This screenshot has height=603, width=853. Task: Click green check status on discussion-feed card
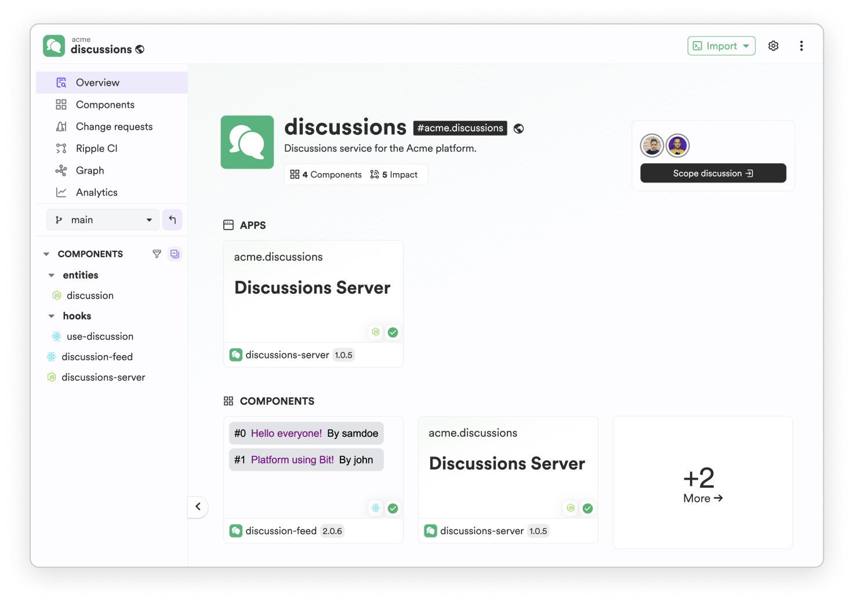click(x=393, y=508)
